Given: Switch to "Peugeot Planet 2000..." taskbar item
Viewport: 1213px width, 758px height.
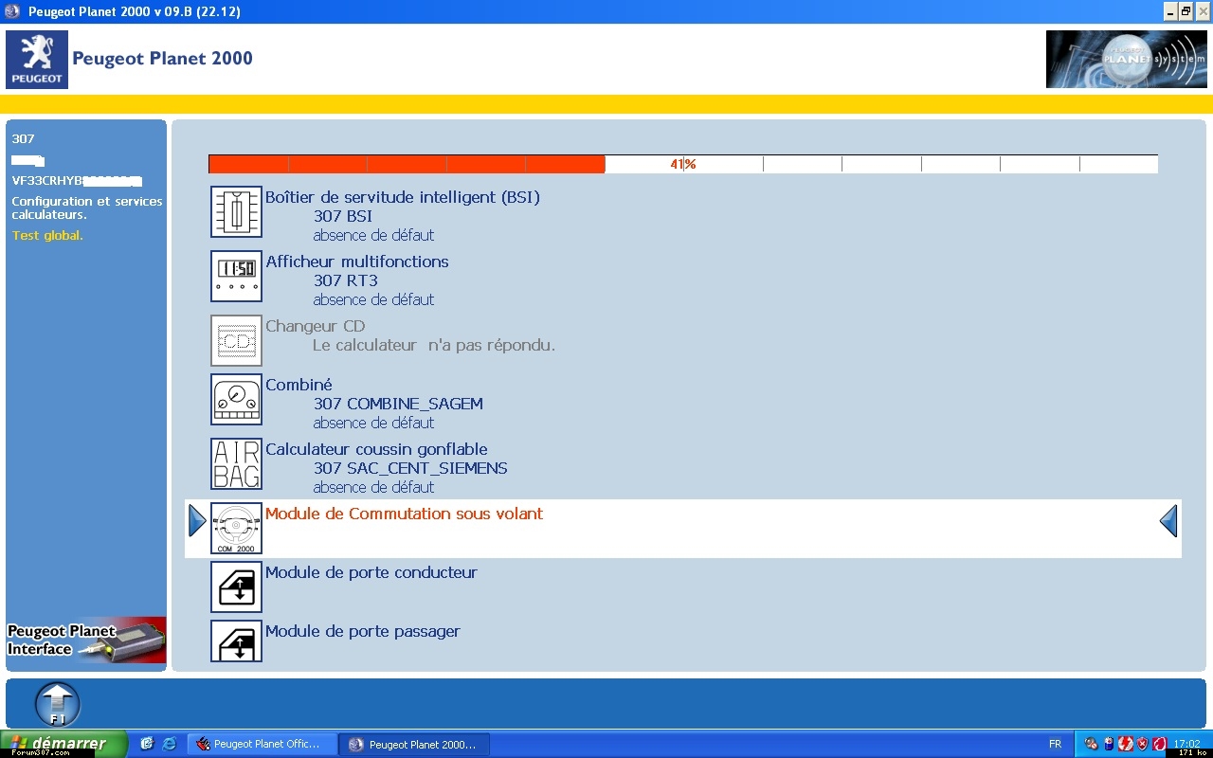Looking at the screenshot, I should point(414,745).
